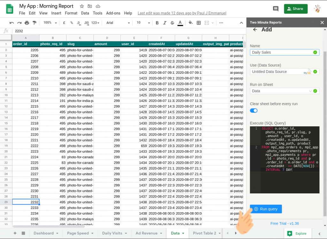Image resolution: width=327 pixels, height=239 pixels.
Task: Open the Format menu
Action: click(71, 13)
